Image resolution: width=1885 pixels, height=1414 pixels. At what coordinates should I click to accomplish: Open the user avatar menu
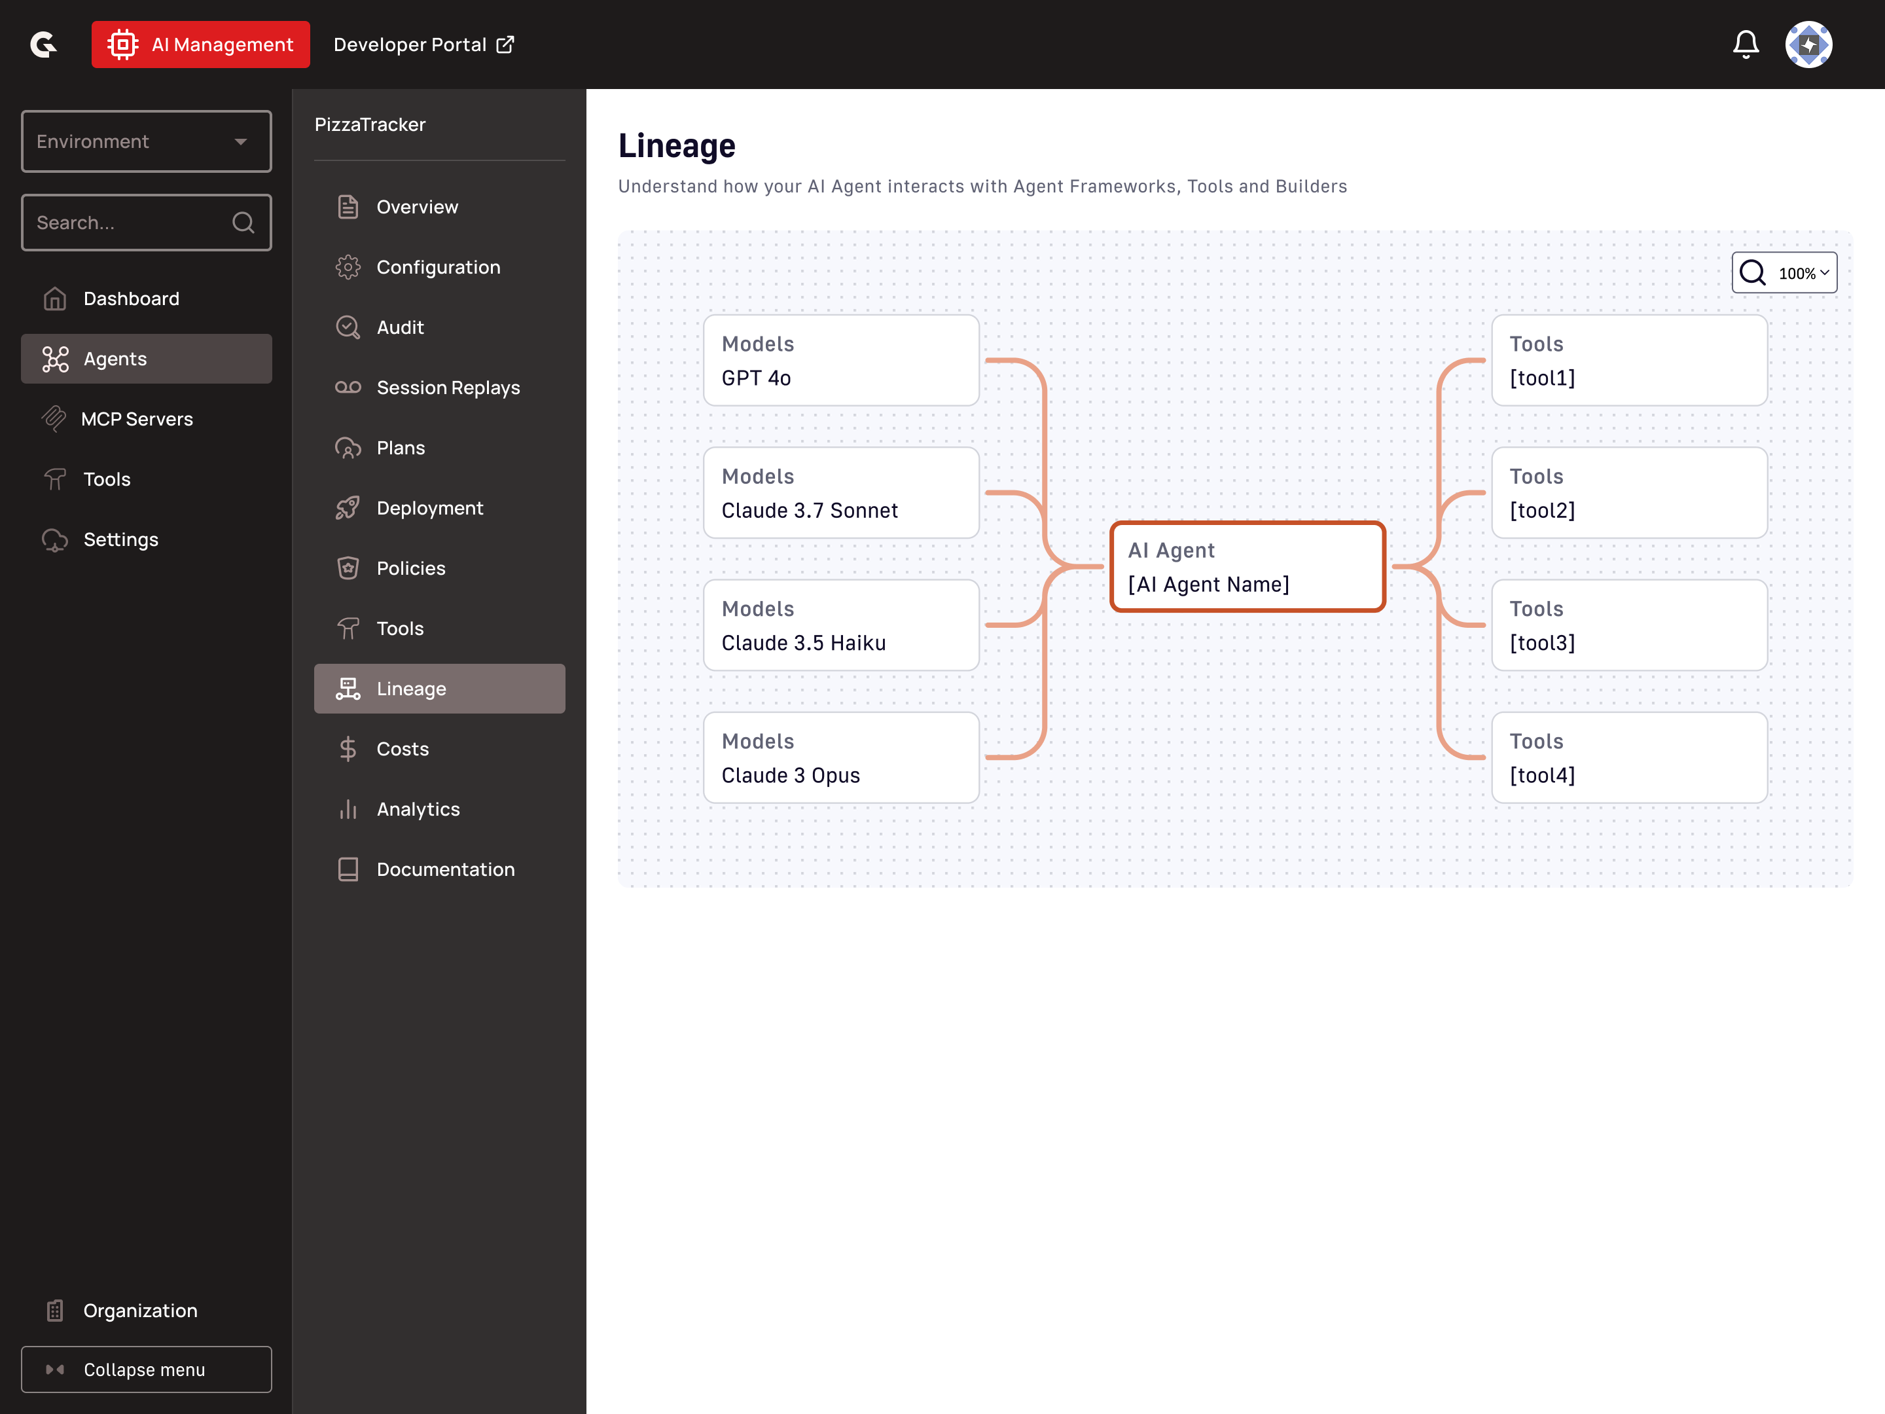click(x=1808, y=45)
